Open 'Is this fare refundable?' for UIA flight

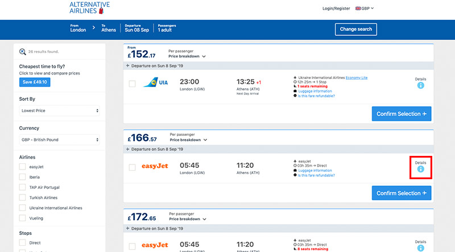click(x=316, y=96)
